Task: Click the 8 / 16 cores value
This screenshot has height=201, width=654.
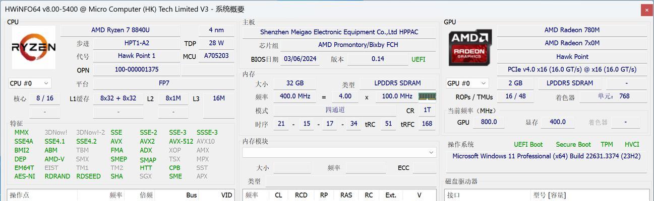Action: 45,98
